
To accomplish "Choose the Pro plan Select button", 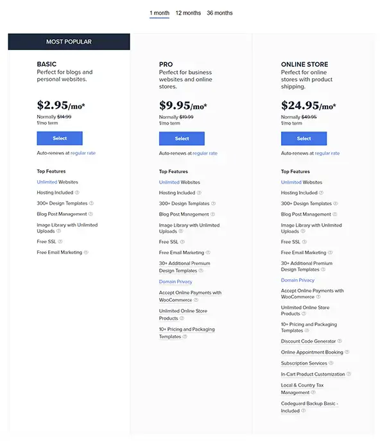I will (x=182, y=138).
